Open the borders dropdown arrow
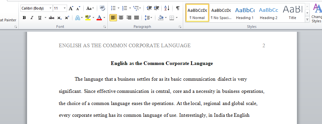The image size is (322, 124). click(x=177, y=18)
